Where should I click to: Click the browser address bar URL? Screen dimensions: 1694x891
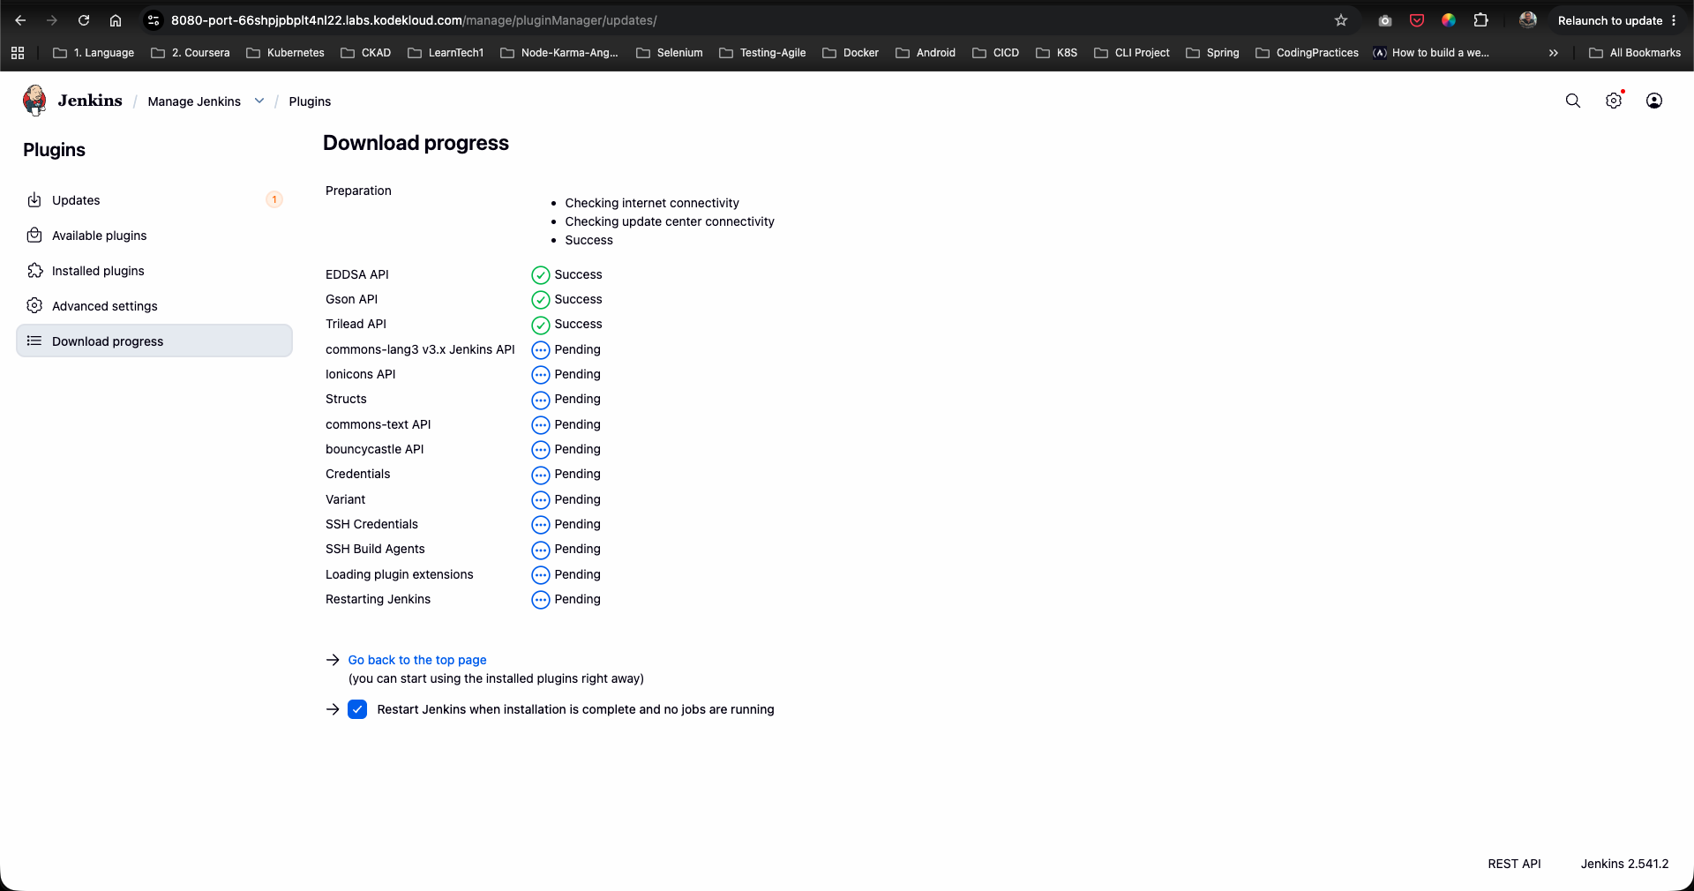[414, 20]
